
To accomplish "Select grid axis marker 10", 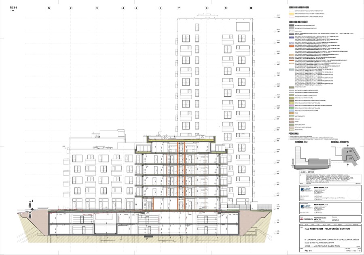I will click(x=251, y=8).
